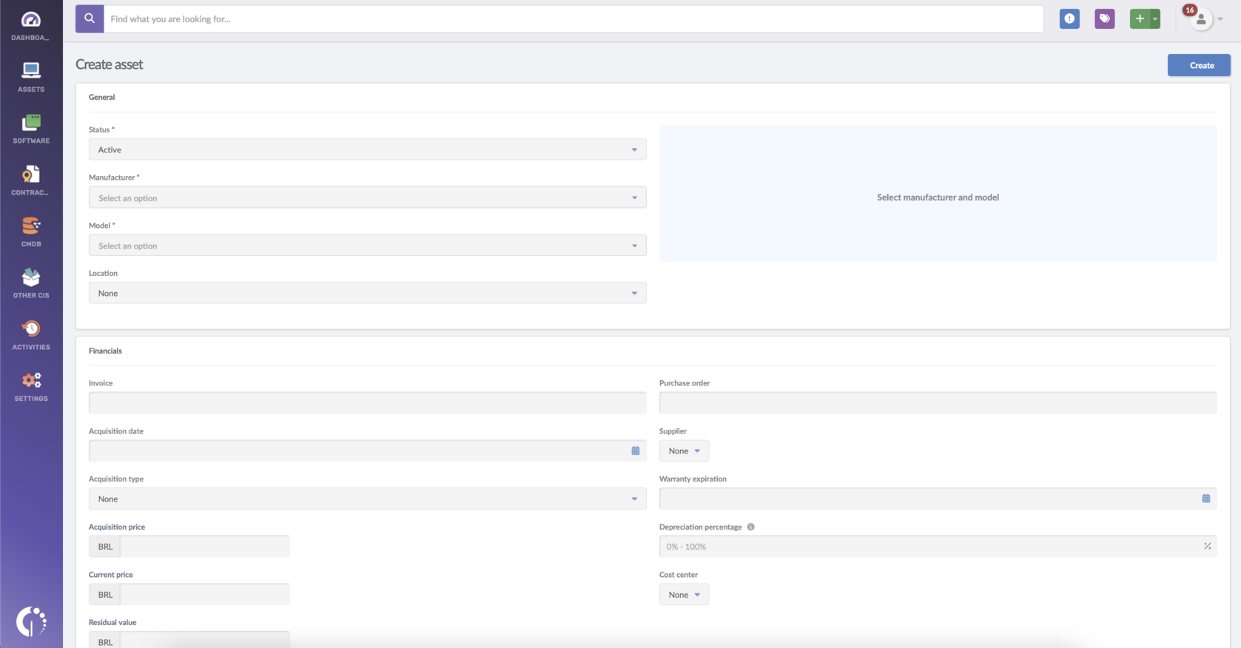Open the blue alert notification icon
Image resolution: width=1241 pixels, height=648 pixels.
[1069, 18]
